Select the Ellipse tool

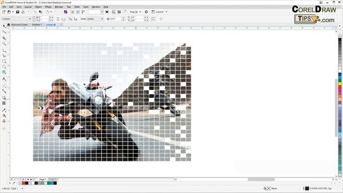4,66
